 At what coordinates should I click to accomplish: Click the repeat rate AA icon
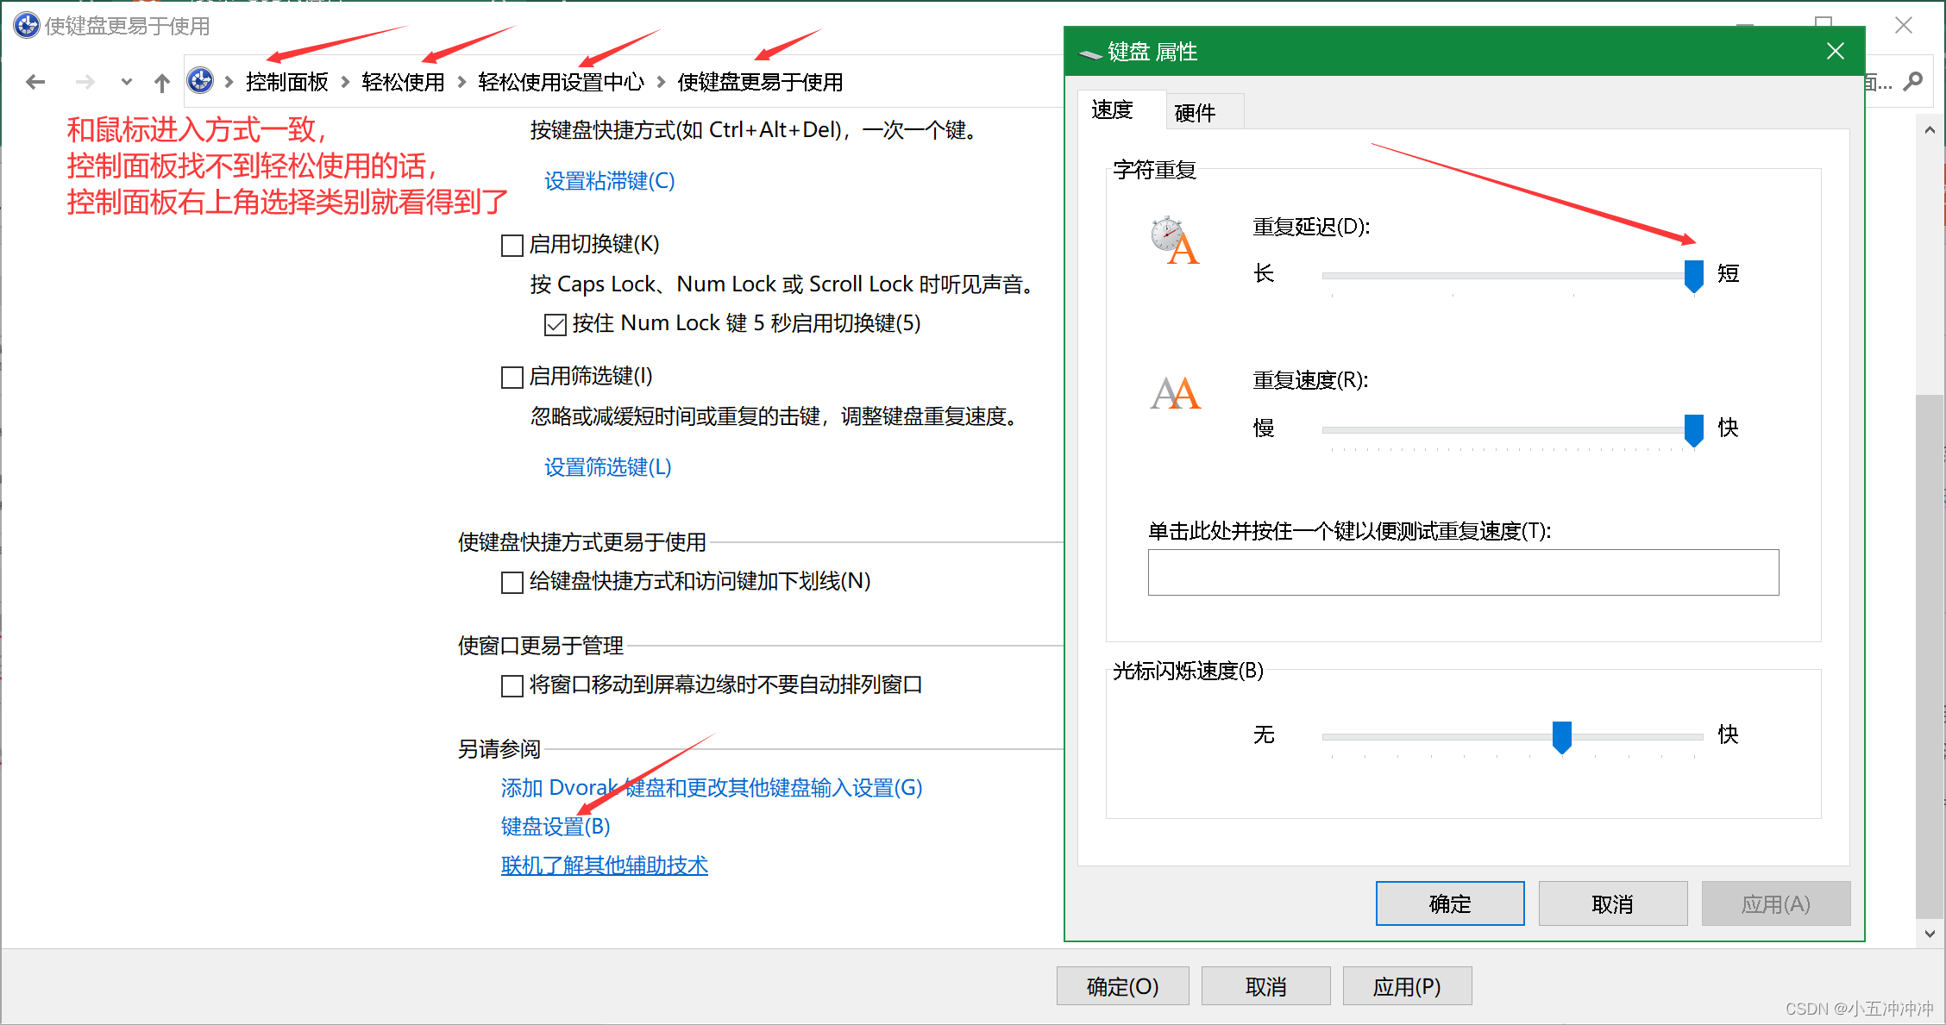pos(1175,394)
